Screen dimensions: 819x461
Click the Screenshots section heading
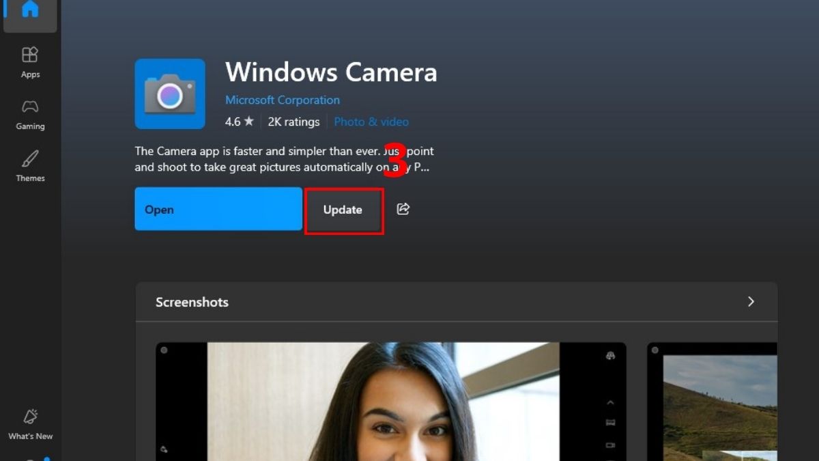[x=192, y=301]
